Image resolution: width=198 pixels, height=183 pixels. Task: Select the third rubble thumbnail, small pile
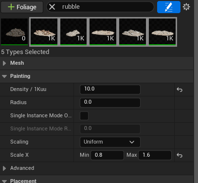[73, 32]
